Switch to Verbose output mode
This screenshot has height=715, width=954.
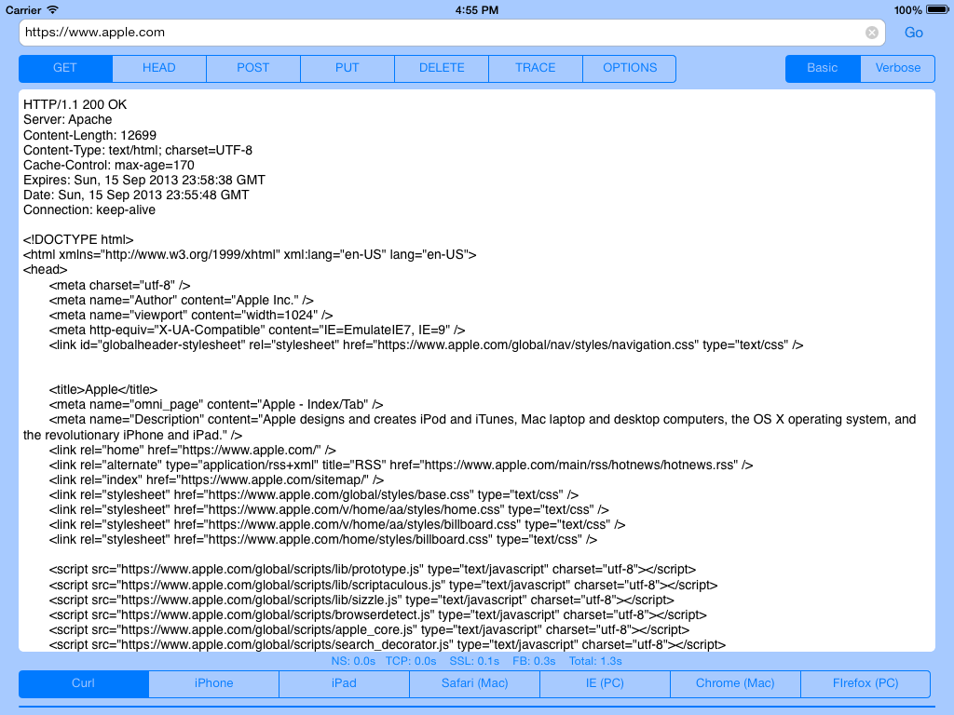[898, 68]
